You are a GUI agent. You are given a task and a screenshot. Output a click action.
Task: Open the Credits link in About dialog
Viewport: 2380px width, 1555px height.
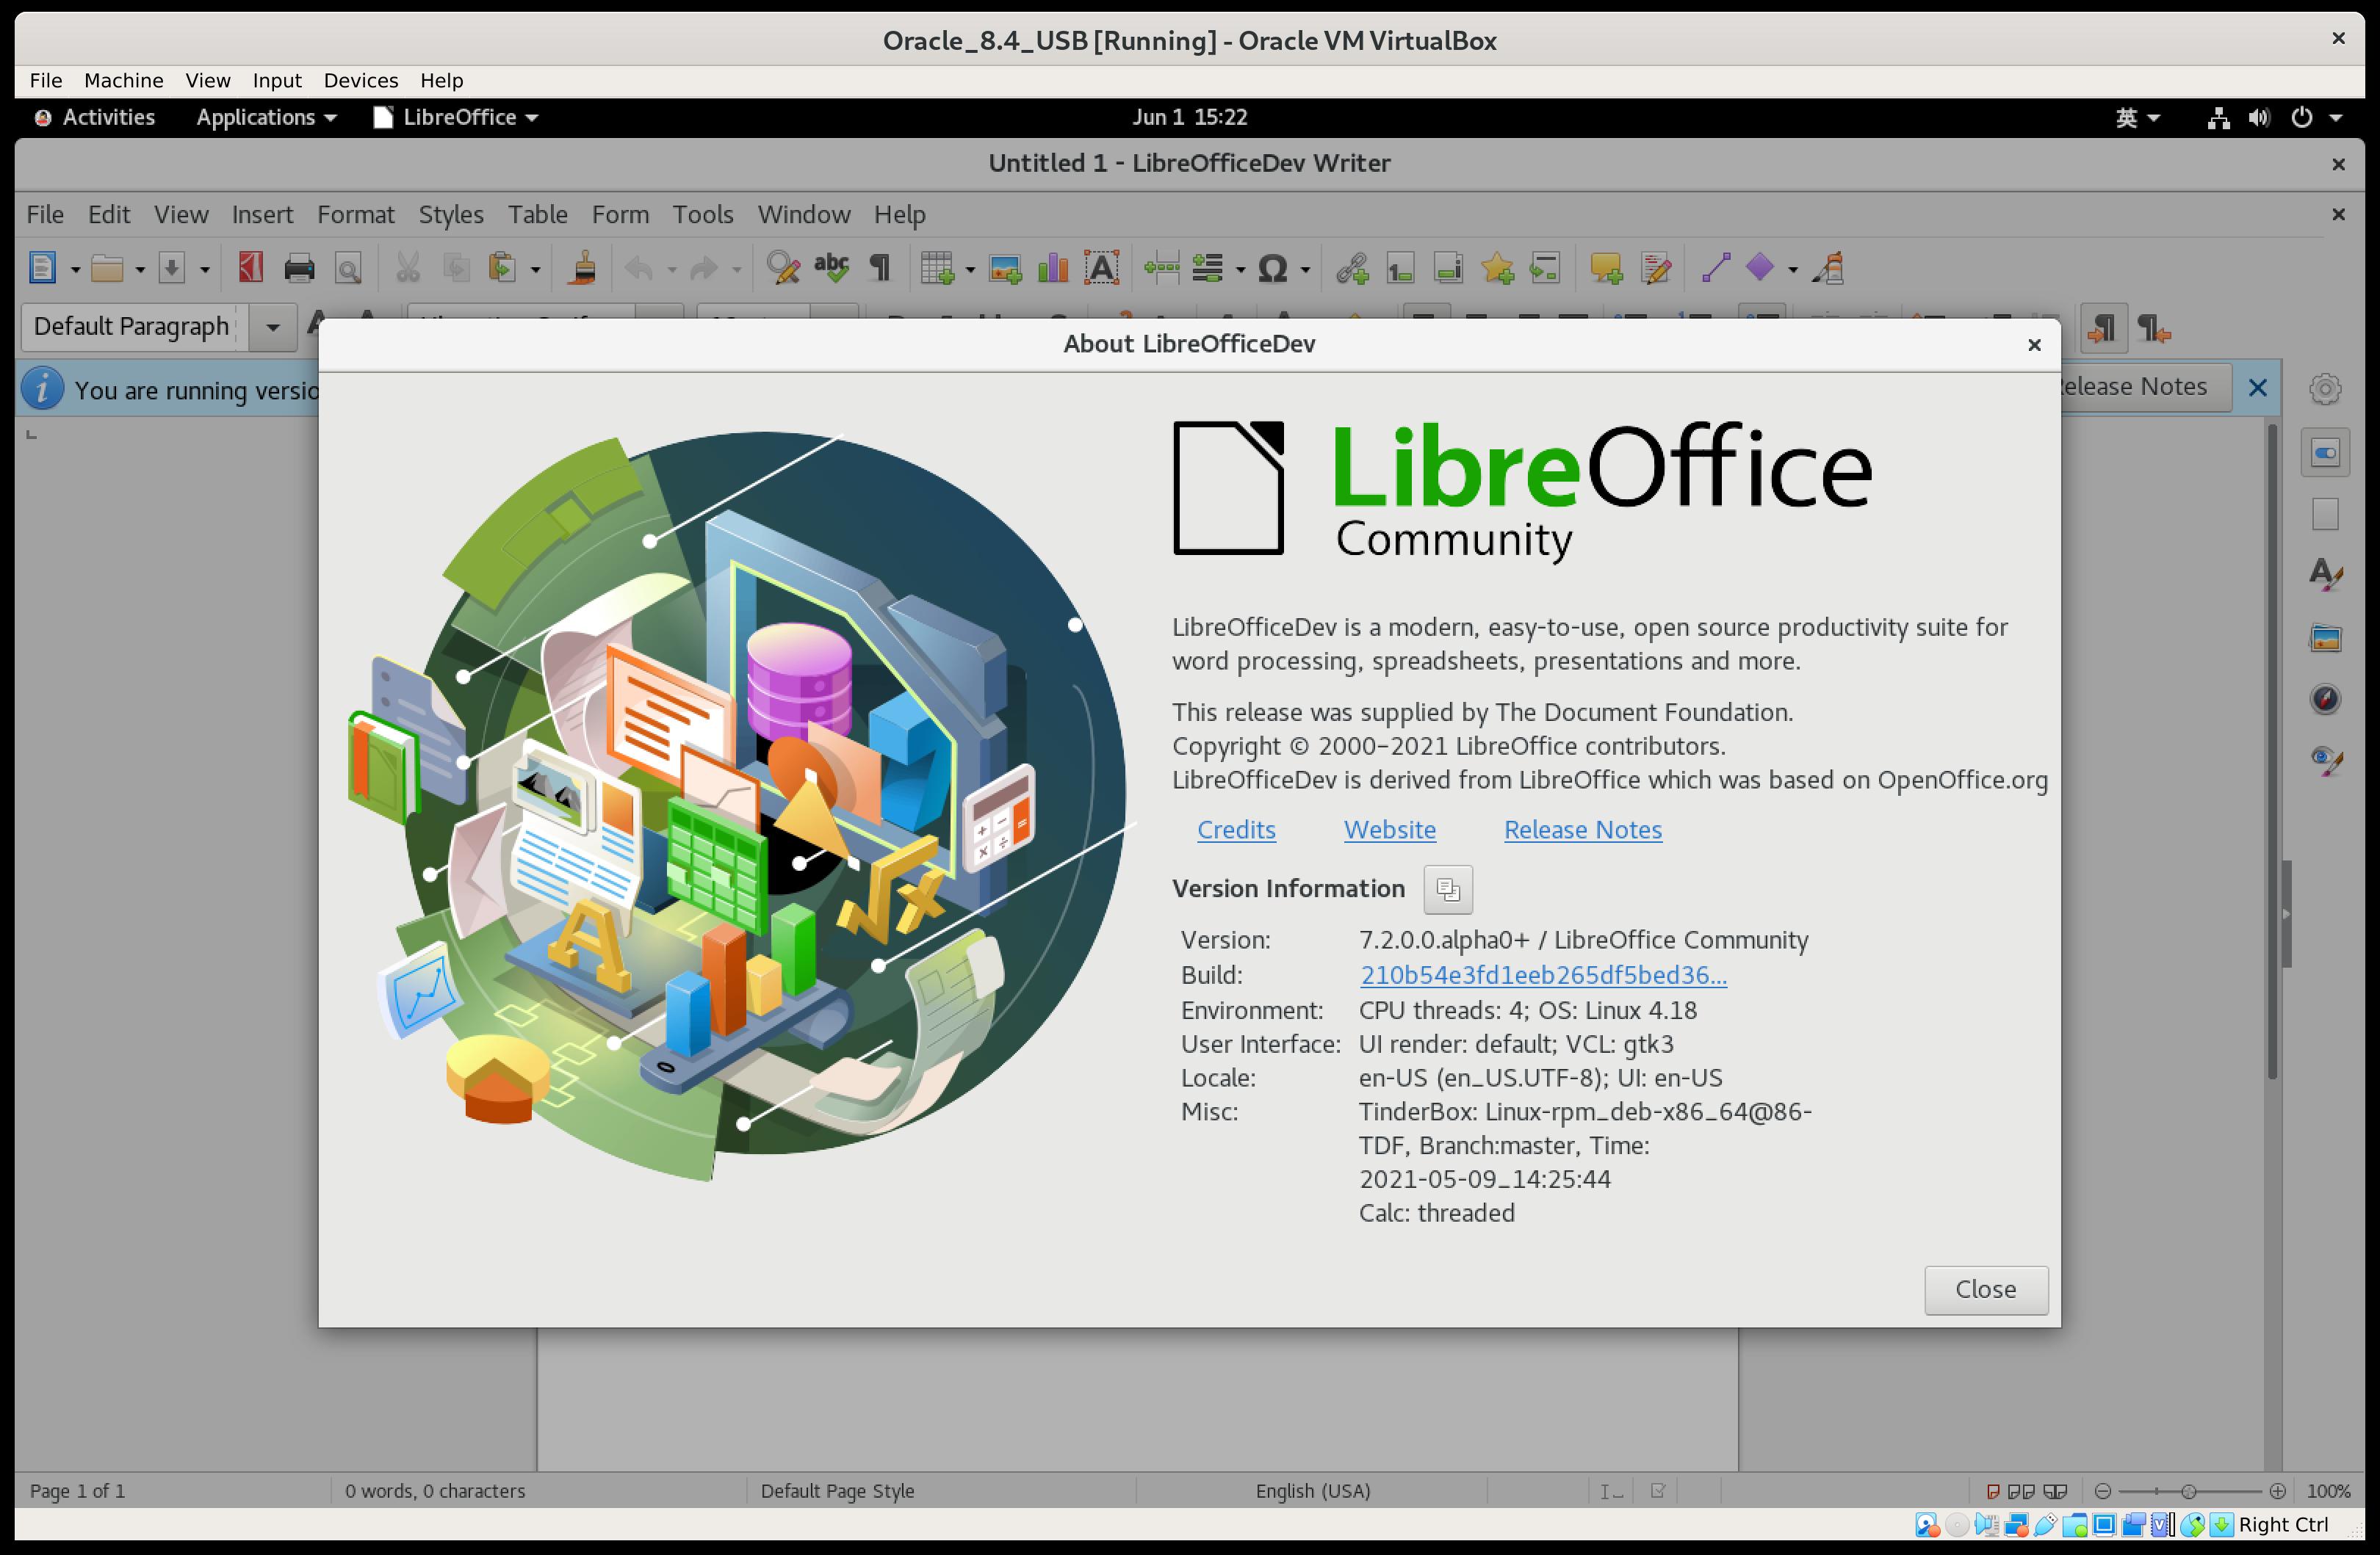(x=1236, y=830)
